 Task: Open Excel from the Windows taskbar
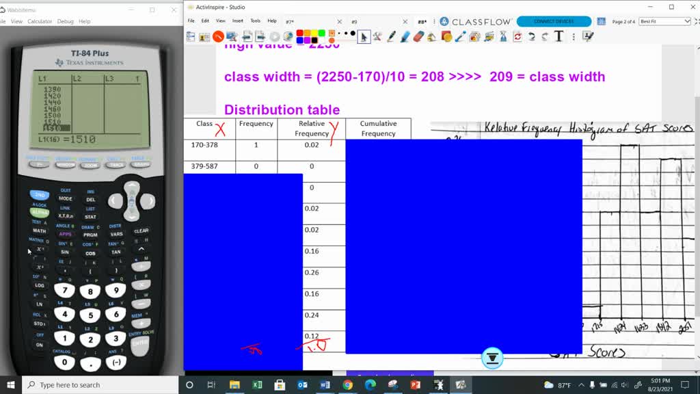[257, 385]
